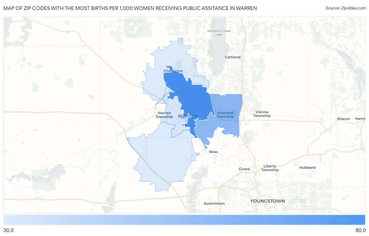Select the Girard city label
The image size is (369, 236).
(x=244, y=169)
